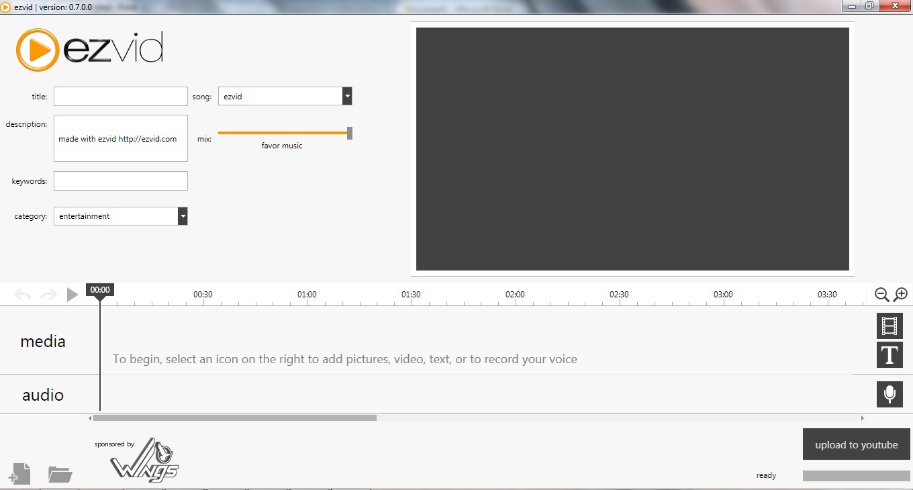Click the ezvid wordmark text in the logo
This screenshot has width=913, height=490.
113,49
